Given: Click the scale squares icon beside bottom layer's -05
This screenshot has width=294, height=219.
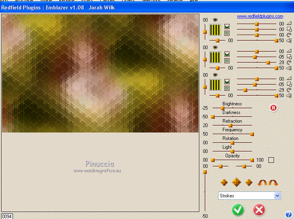Looking at the screenshot, I should (x=289, y=84).
